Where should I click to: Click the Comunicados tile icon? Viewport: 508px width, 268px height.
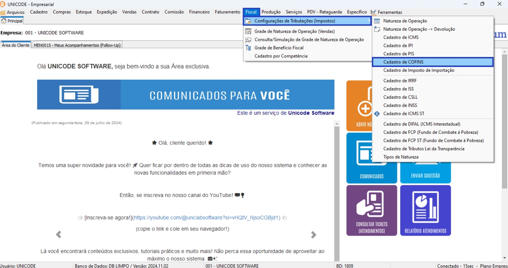(371, 153)
